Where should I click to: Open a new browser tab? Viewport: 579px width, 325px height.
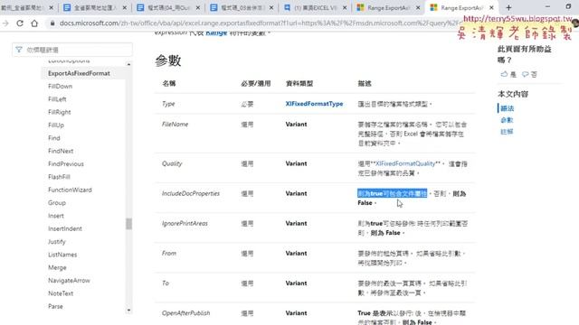(508, 7)
